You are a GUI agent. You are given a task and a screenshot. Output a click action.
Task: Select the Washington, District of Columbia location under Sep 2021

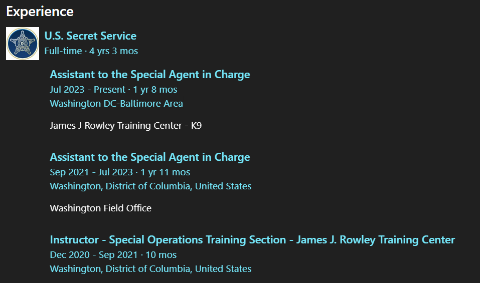pos(150,186)
